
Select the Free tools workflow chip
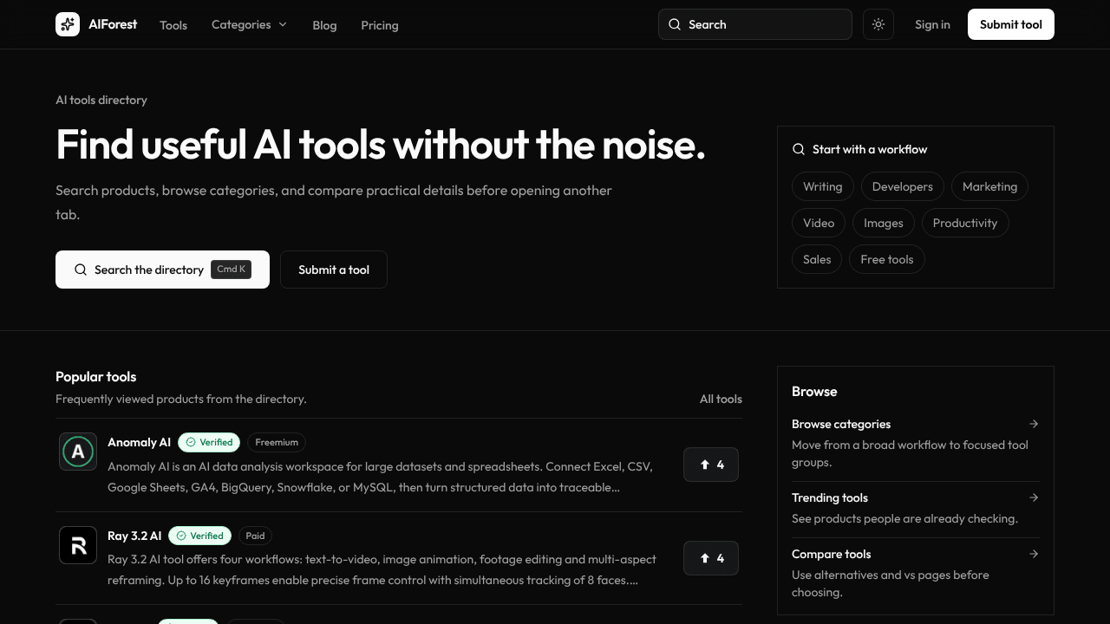(x=887, y=259)
